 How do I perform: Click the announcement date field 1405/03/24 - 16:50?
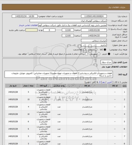pos(25,16)
